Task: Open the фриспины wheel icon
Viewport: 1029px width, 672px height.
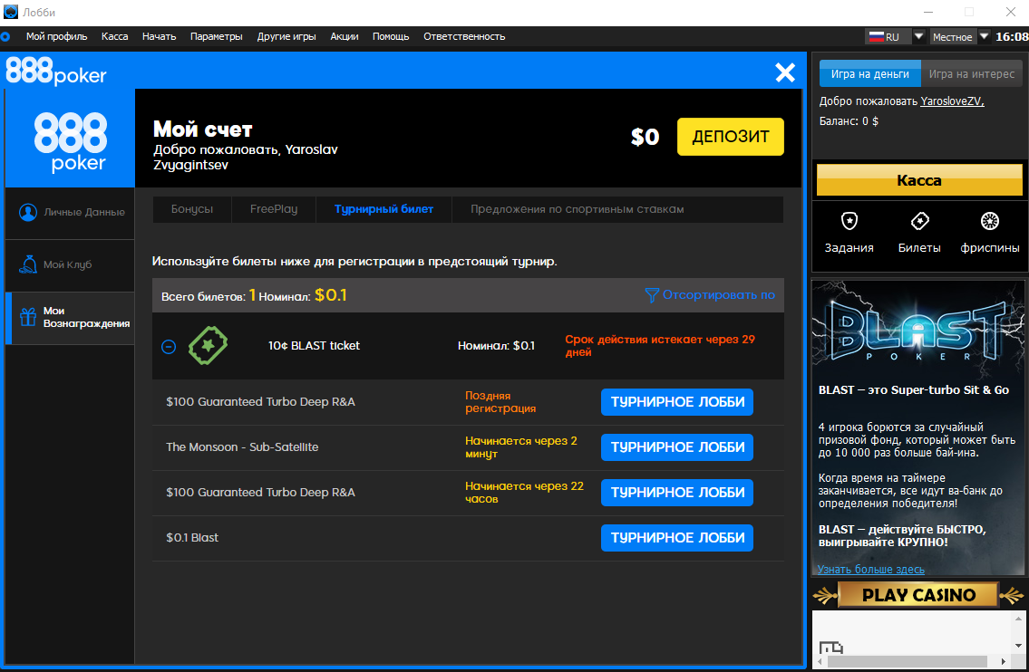Action: 990,222
